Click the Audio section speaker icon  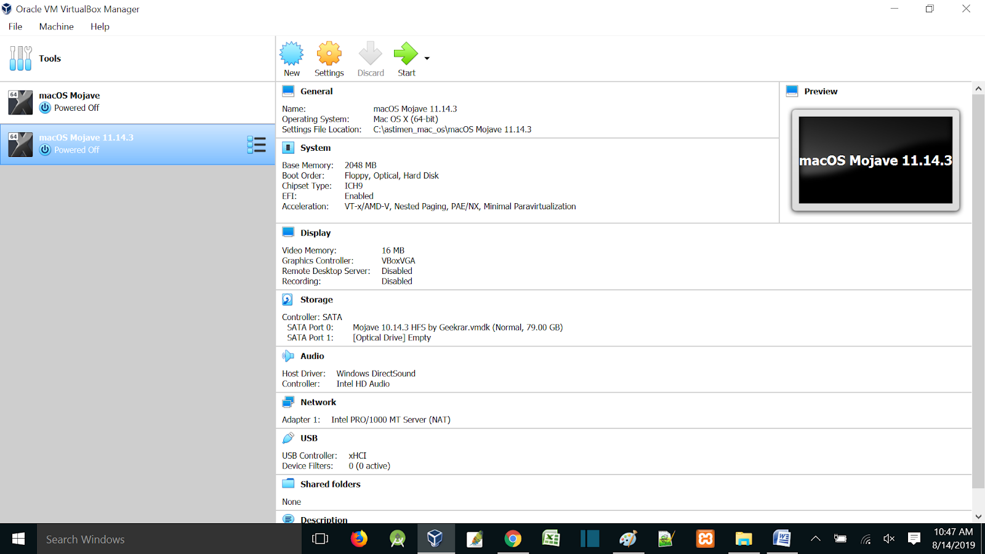pyautogui.click(x=287, y=356)
